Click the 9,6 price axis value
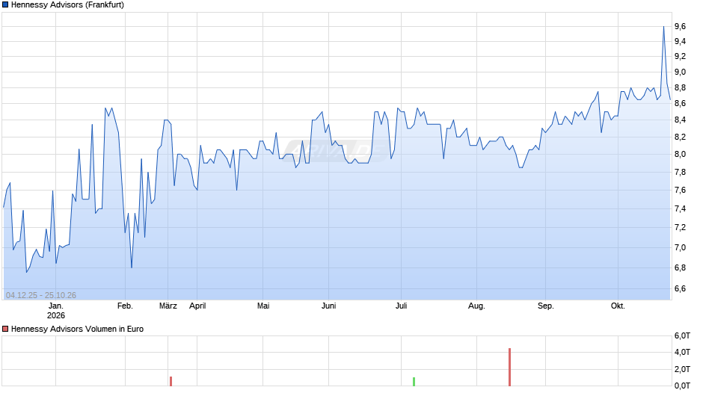 680,26
